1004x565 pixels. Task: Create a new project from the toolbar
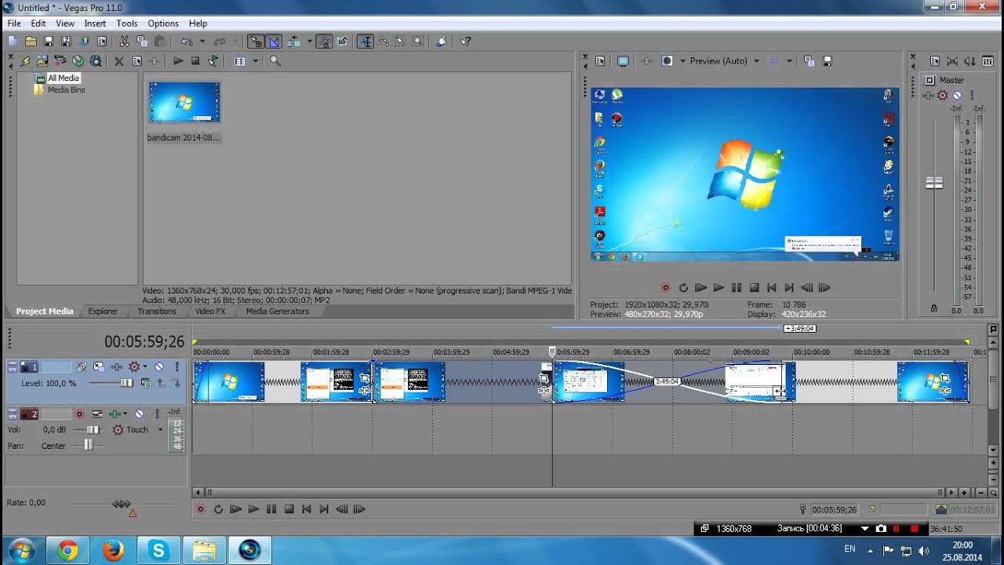(x=13, y=42)
